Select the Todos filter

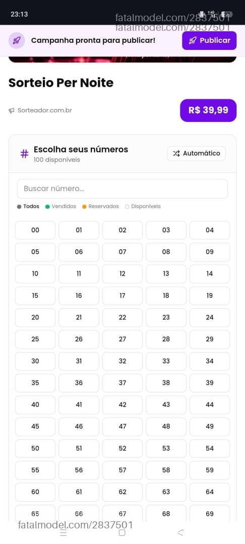pyautogui.click(x=28, y=207)
